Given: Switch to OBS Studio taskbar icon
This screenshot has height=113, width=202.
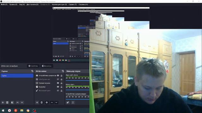Looking at the screenshot, I should click(x=34, y=110).
